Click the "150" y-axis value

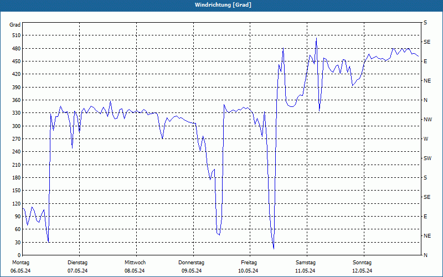[17, 191]
